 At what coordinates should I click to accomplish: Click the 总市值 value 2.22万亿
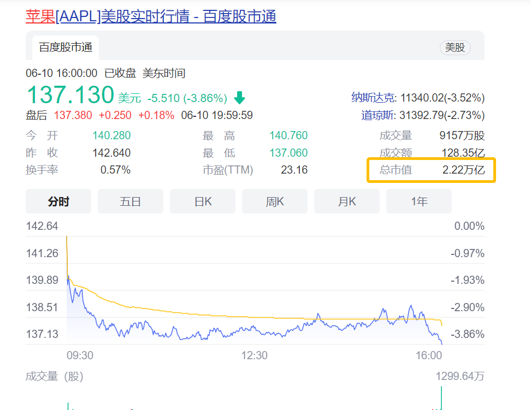pos(464,170)
